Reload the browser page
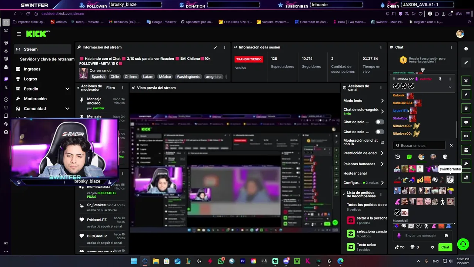 point(28,14)
